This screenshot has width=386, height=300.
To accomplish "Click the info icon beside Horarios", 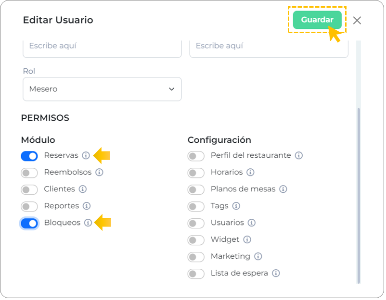I will (x=250, y=172).
